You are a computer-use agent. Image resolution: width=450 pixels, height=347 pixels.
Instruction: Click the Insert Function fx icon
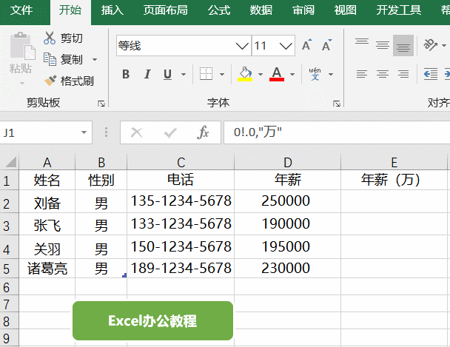(x=203, y=132)
